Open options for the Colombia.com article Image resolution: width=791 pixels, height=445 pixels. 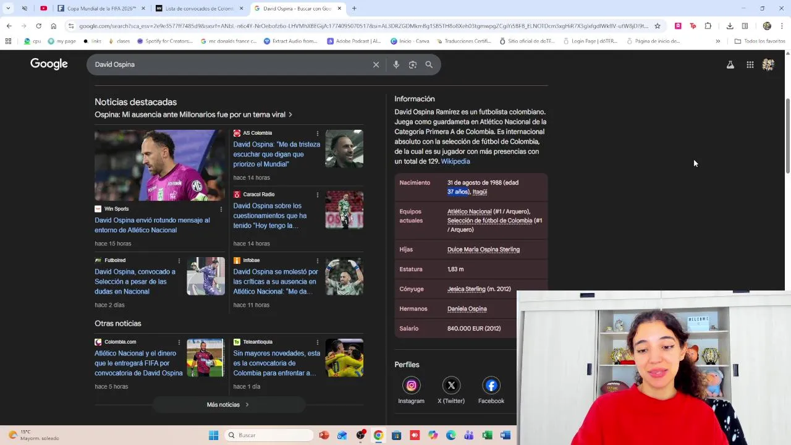coord(179,342)
